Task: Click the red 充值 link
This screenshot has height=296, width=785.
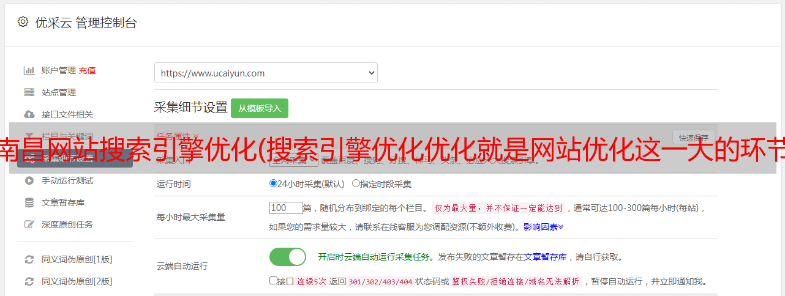Action: 87,70
